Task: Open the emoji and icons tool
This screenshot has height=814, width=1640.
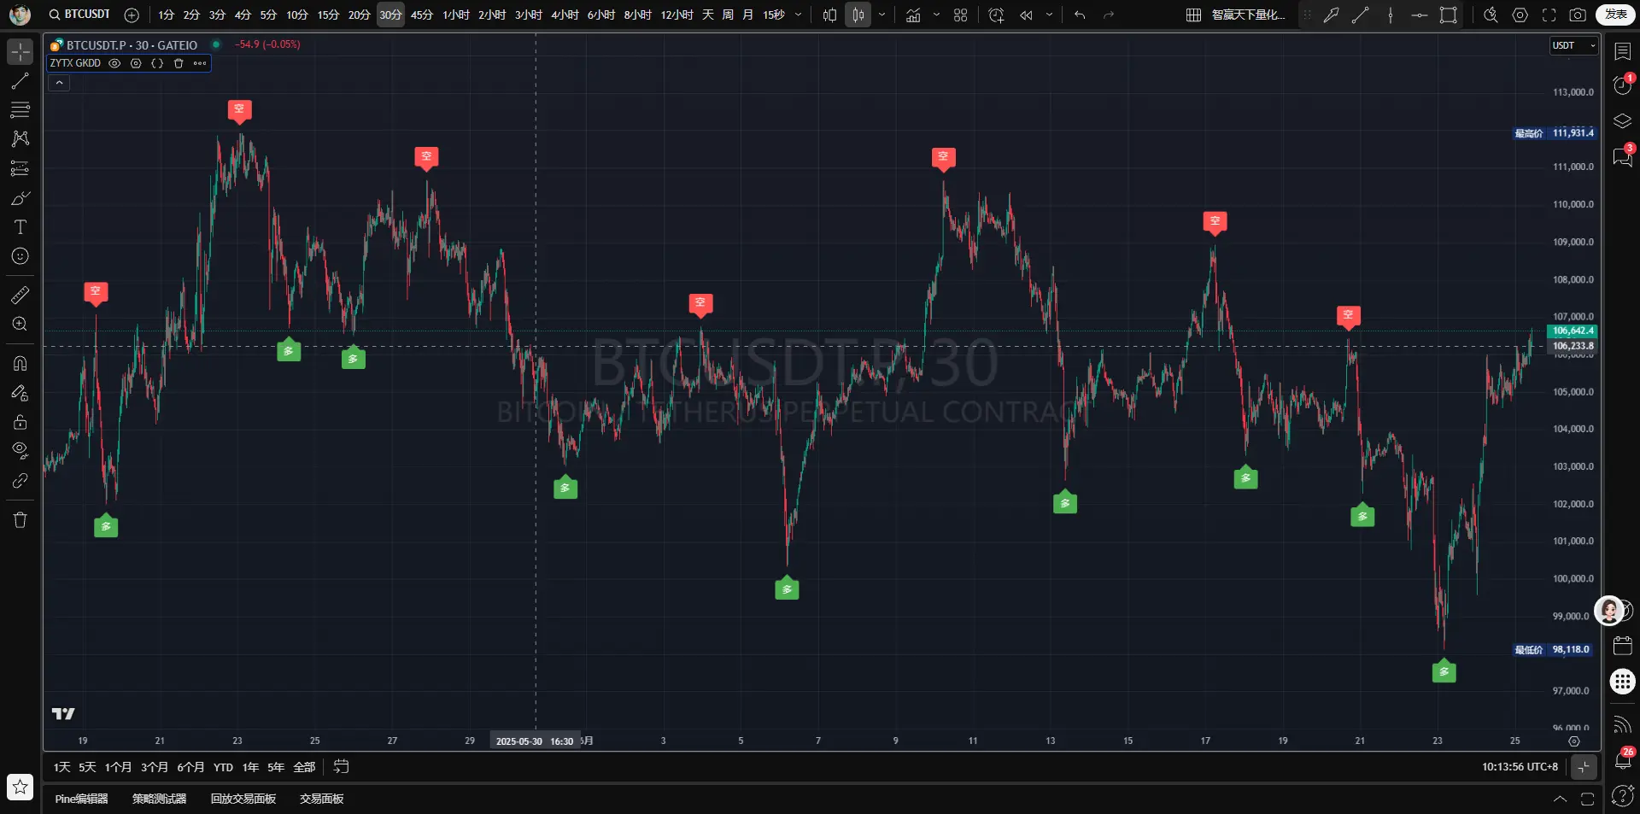Action: coord(20,256)
